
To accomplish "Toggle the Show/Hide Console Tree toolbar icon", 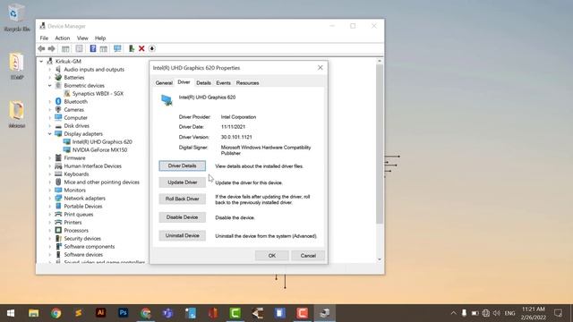I will click(x=65, y=48).
